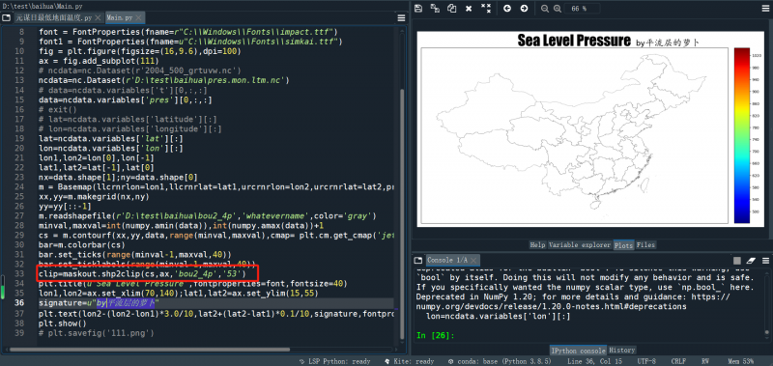Remove the current plot
Screen dimensions: 773x366
point(469,9)
